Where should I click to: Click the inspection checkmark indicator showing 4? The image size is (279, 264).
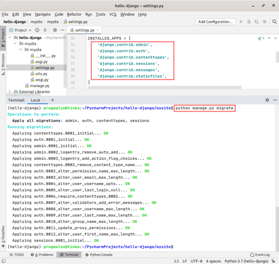coord(261,38)
